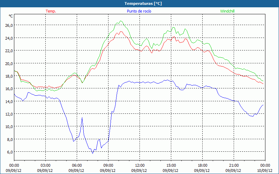This screenshot has height=174, width=279.
Task: Click the 15:00 x-axis time label
Action: pos(171,166)
